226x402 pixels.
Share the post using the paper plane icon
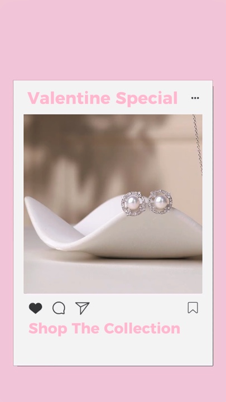(82, 308)
